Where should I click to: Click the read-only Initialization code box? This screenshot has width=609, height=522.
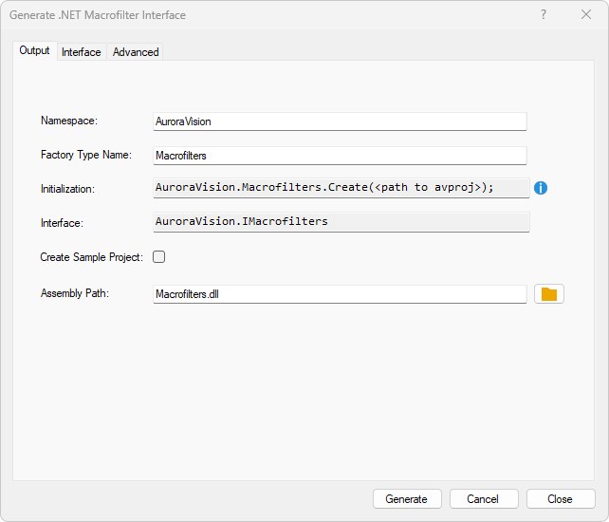coord(341,188)
